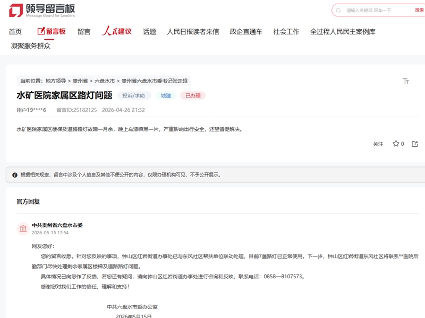The height and width of the screenshot is (318, 425).
Task: Open the 首页 home tab
Action: [15, 32]
